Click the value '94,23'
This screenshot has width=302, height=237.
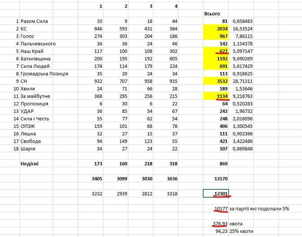pos(222,231)
